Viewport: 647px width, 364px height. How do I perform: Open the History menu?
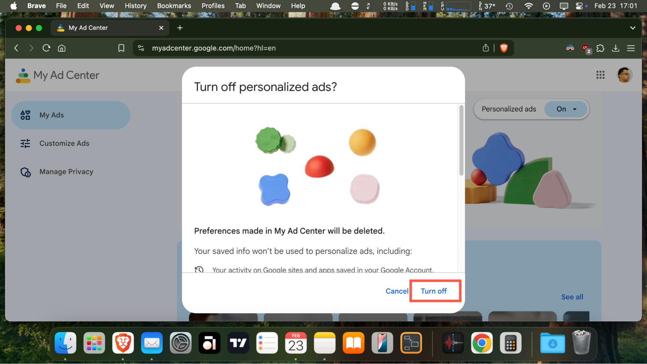(136, 6)
